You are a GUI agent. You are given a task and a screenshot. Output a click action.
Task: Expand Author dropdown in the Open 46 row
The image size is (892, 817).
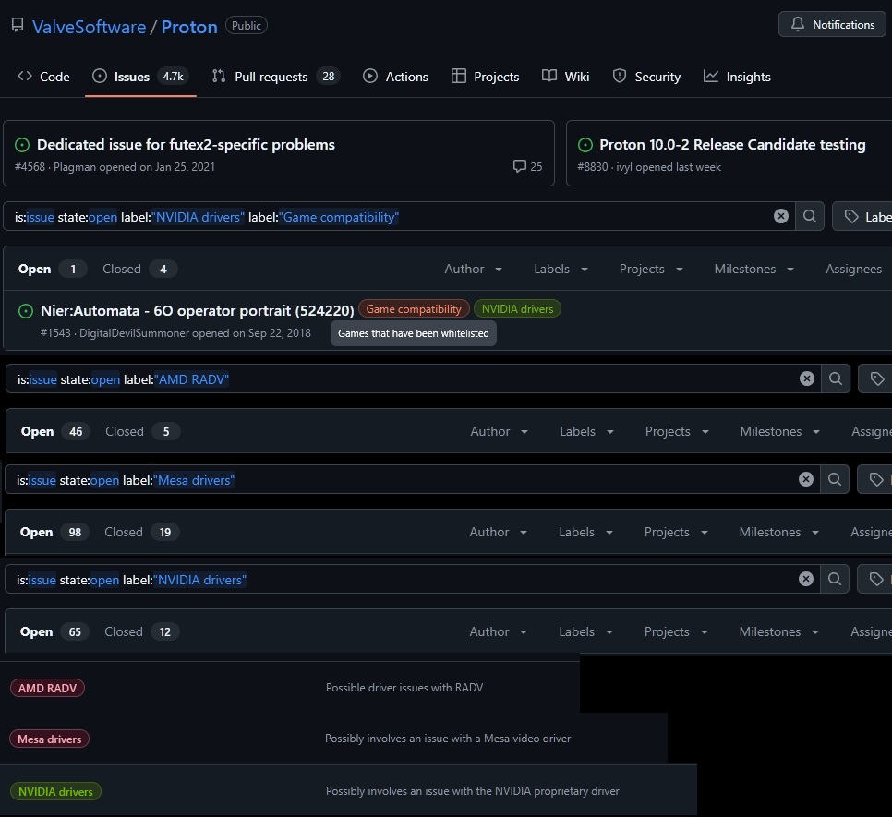[499, 431]
